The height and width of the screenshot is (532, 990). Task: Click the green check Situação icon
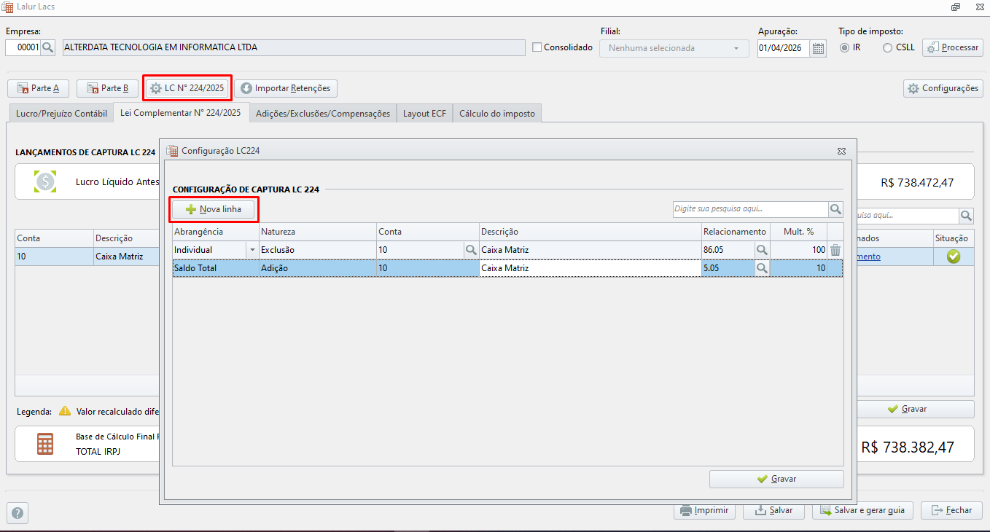pyautogui.click(x=954, y=257)
